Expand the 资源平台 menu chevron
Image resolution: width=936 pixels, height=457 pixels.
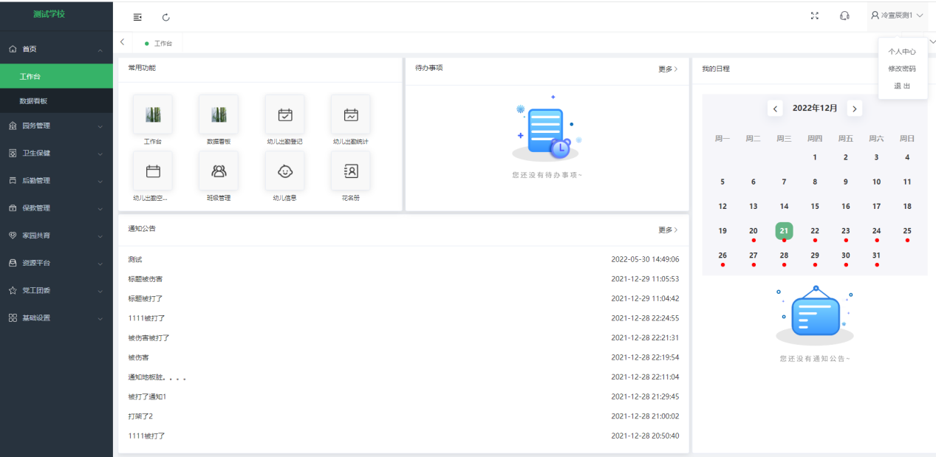coord(100,264)
